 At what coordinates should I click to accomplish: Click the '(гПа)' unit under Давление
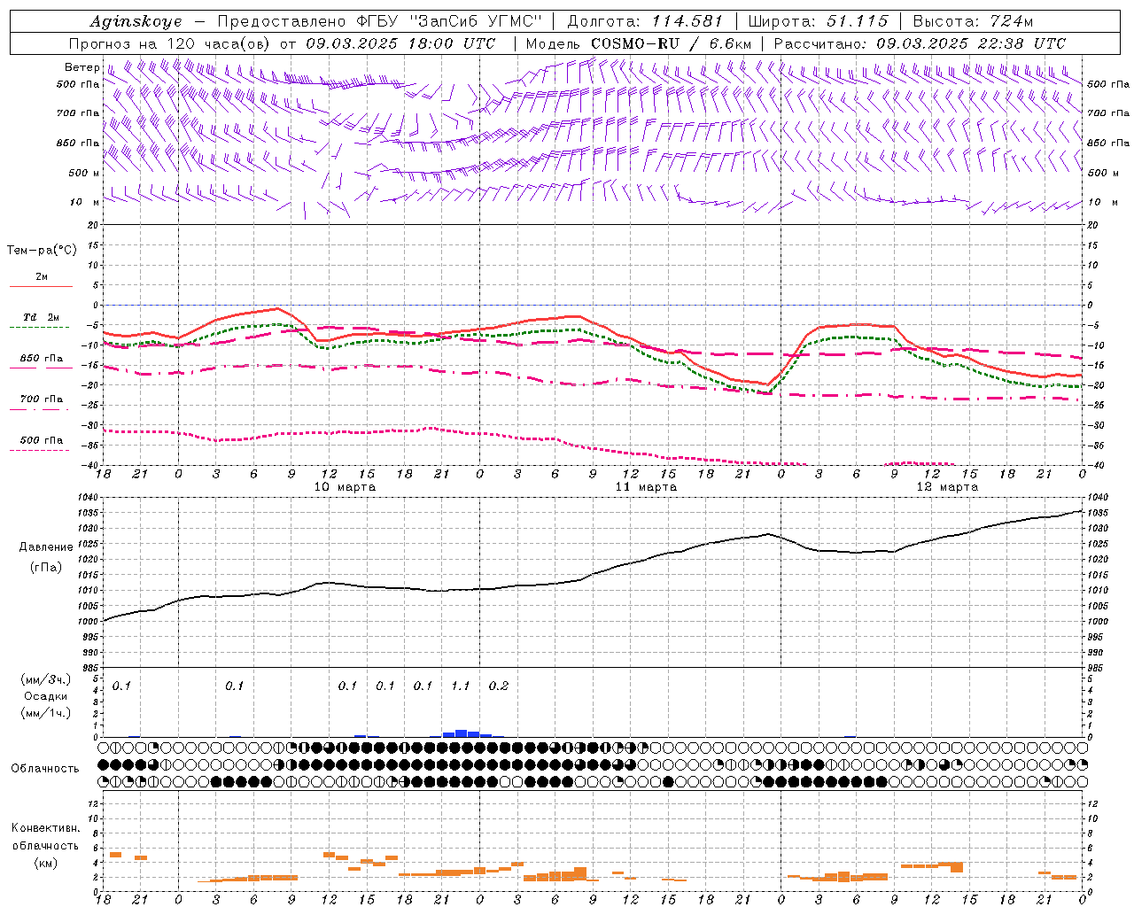(46, 567)
